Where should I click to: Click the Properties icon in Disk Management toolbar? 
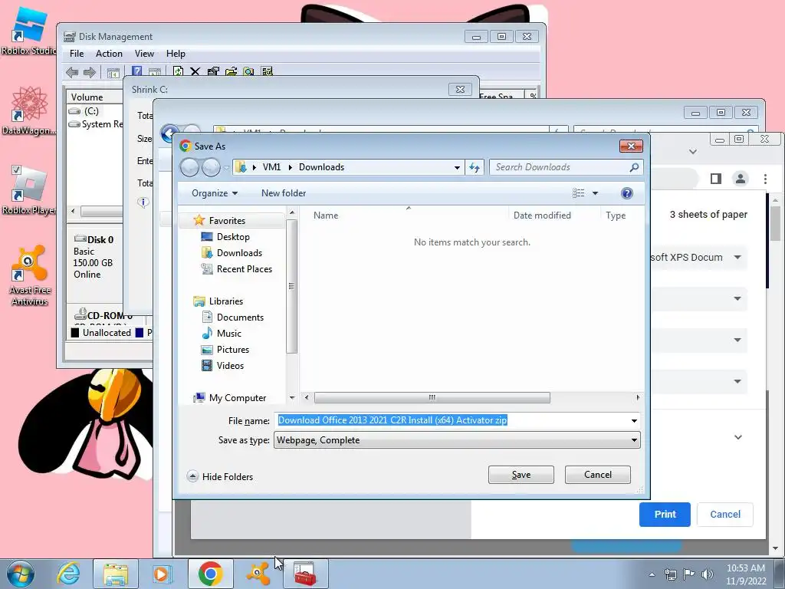213,71
